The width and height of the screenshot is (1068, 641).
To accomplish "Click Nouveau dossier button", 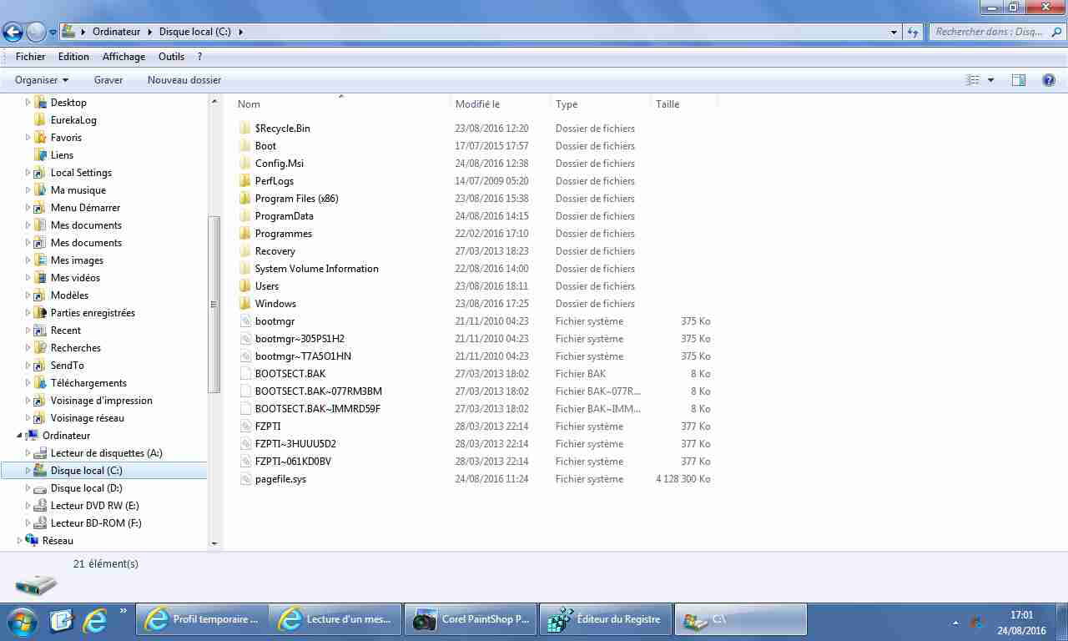I will coord(184,80).
